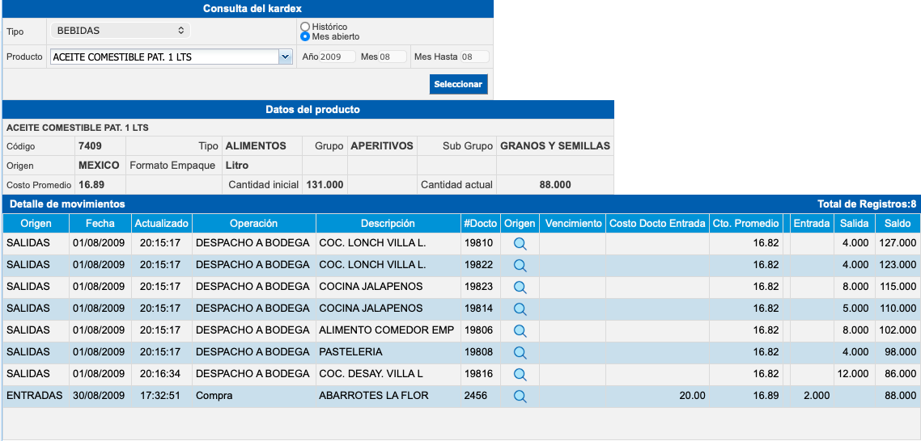Click the Año input field
The image size is (921, 441).
(x=337, y=57)
